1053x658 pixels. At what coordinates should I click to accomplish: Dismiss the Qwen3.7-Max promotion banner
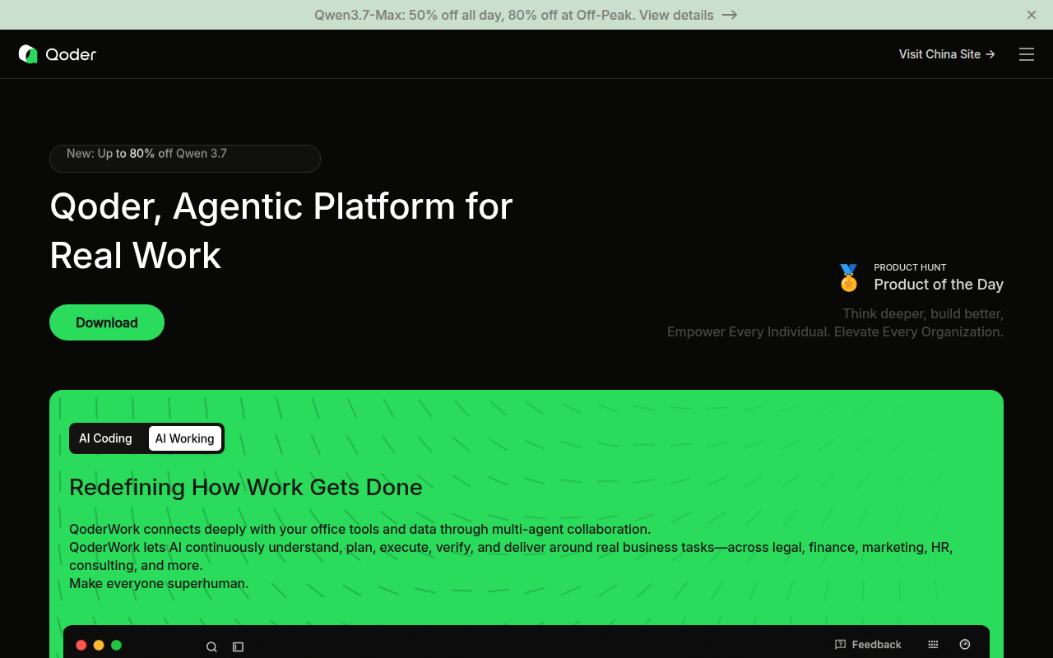point(1032,15)
